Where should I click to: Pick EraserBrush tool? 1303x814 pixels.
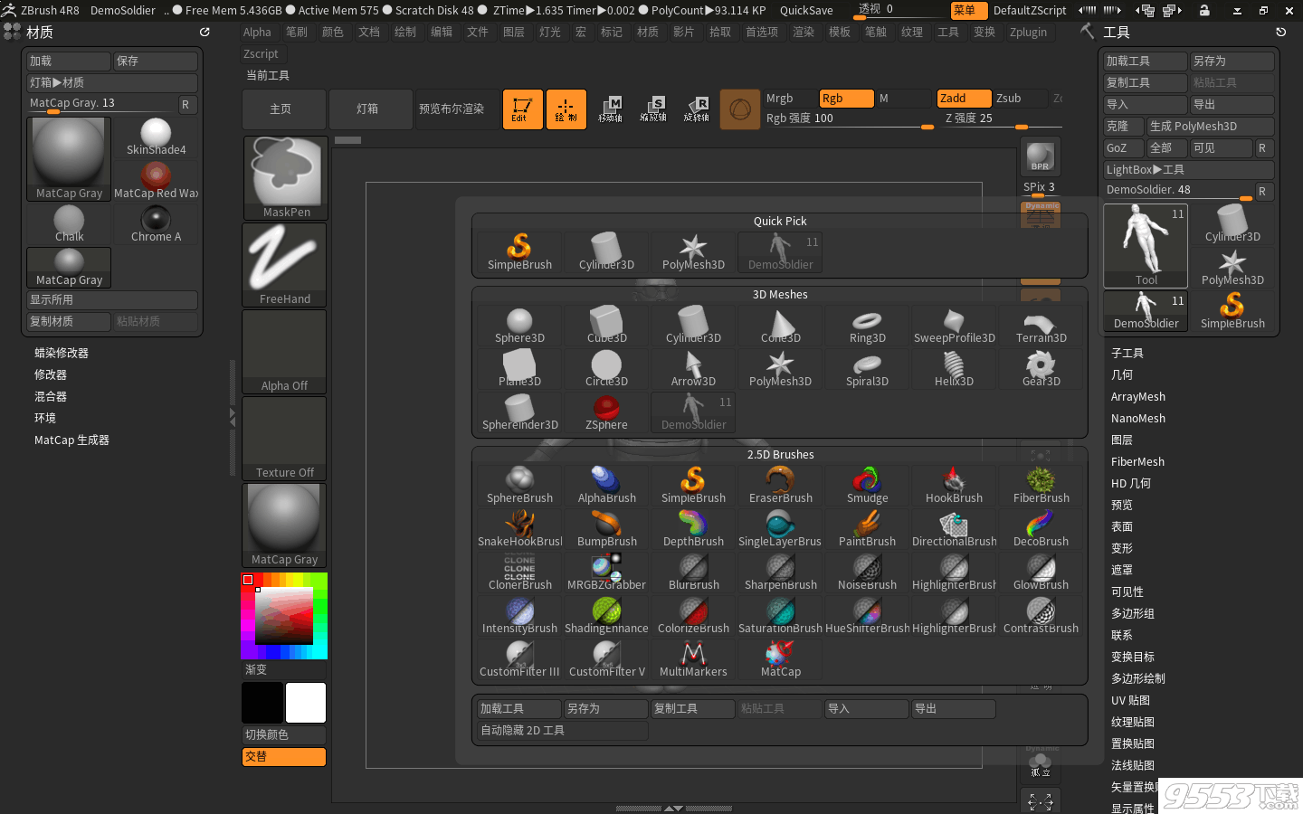tap(780, 486)
